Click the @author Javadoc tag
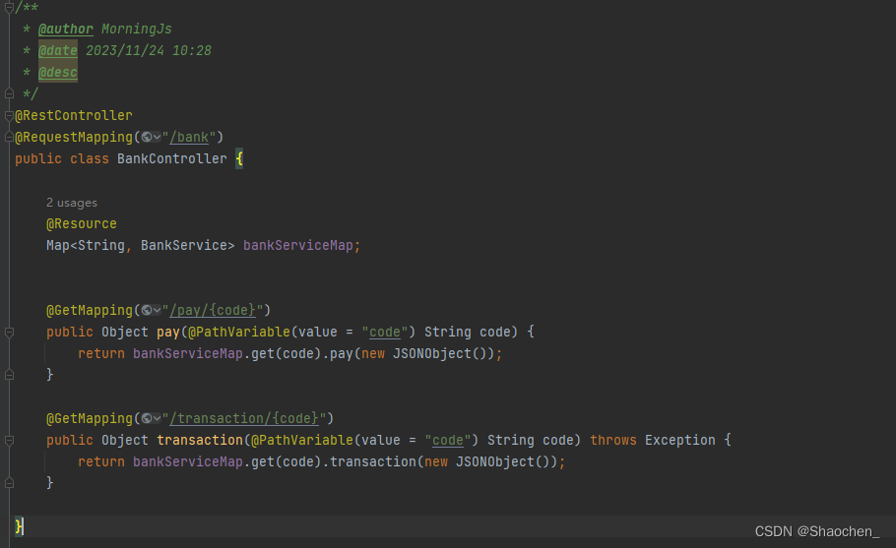This screenshot has width=896, height=548. tap(66, 30)
